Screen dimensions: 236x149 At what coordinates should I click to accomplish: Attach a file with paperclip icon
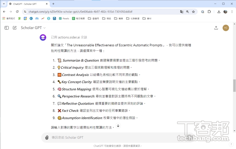click(47, 138)
